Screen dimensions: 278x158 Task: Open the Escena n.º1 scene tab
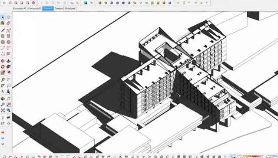click(20, 9)
